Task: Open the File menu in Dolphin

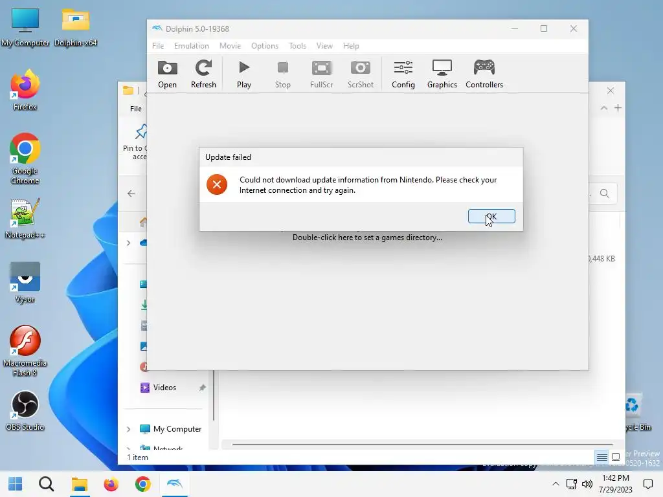Action: click(x=158, y=46)
